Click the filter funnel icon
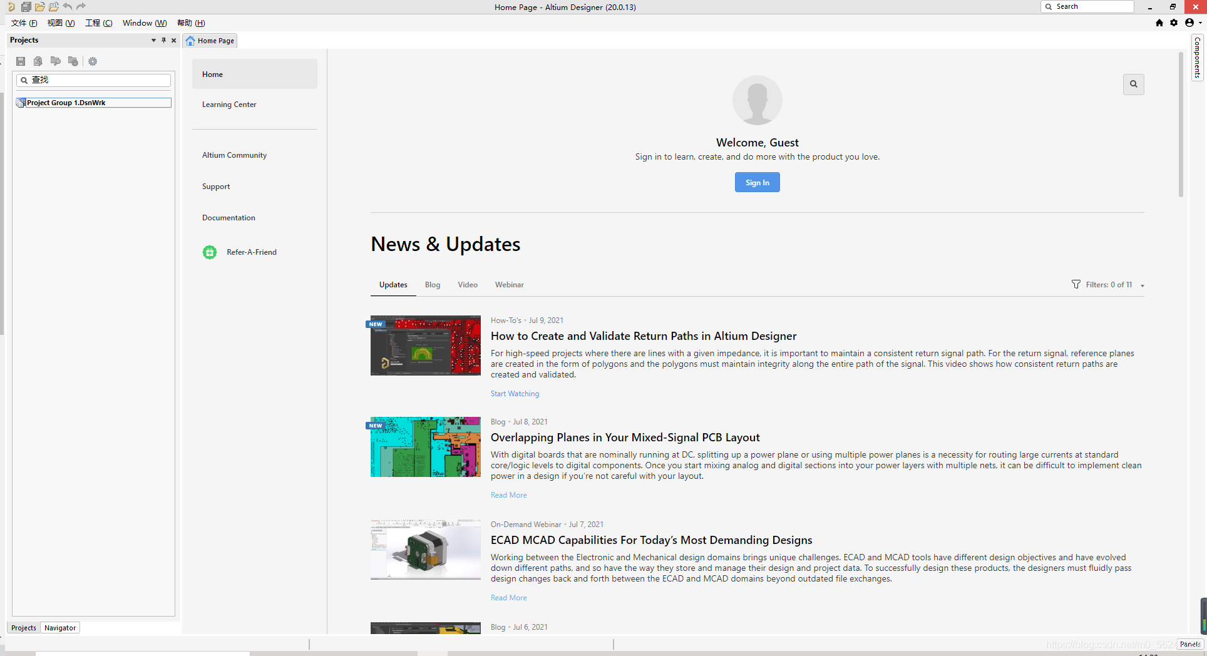This screenshot has width=1207, height=656. pos(1076,284)
